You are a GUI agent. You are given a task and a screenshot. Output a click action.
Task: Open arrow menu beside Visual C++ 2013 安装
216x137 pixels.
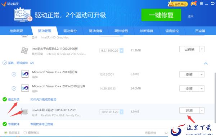coord(202,74)
